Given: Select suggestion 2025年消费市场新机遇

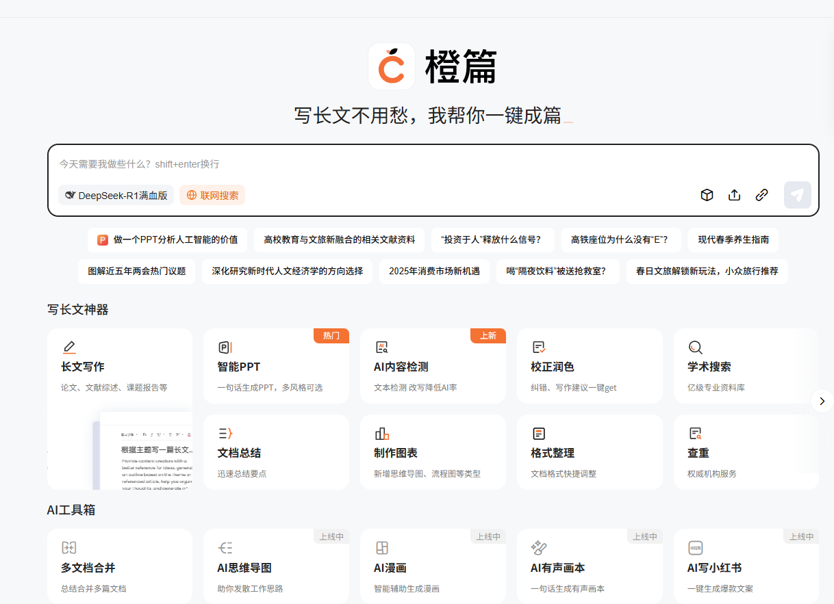Looking at the screenshot, I should point(435,271).
